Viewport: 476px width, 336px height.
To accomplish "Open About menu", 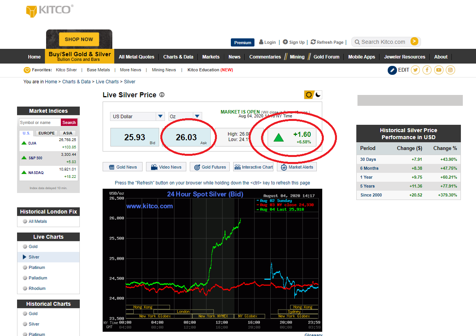I will (441, 57).
